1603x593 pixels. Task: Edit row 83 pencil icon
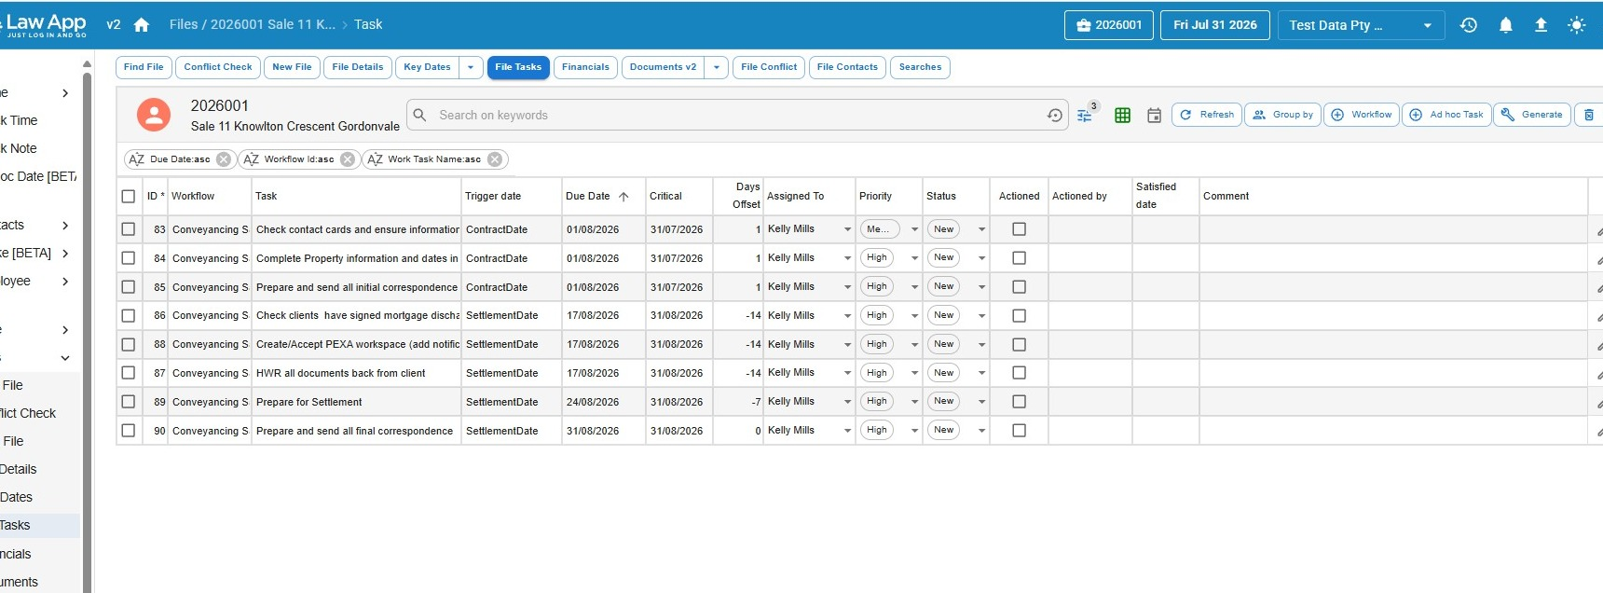pos(1598,230)
